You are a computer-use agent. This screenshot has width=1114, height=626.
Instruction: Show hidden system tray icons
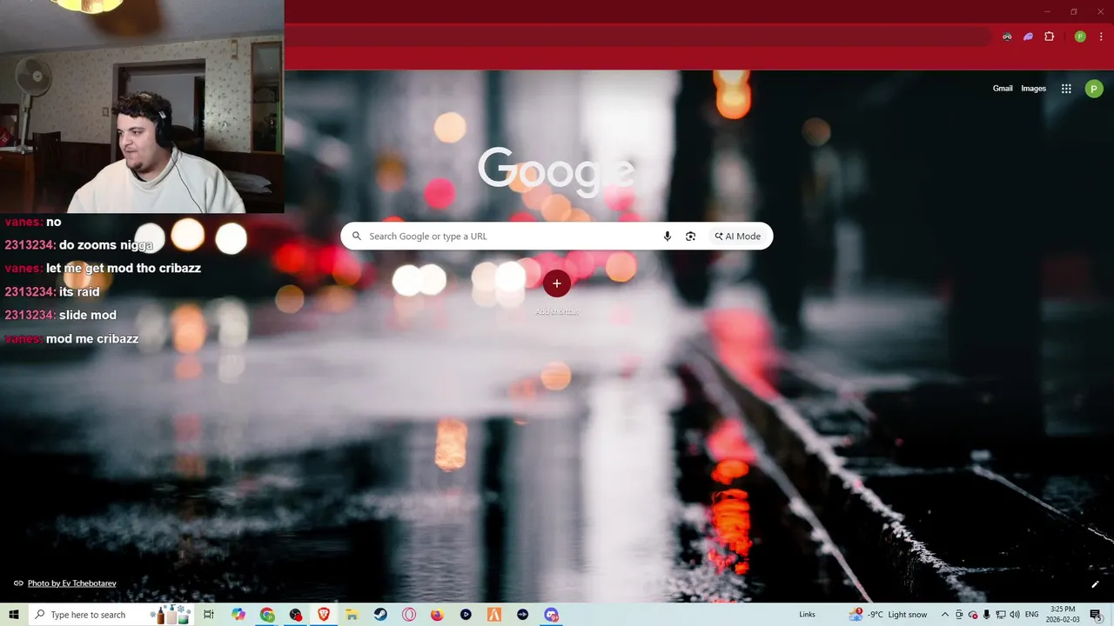coord(945,615)
